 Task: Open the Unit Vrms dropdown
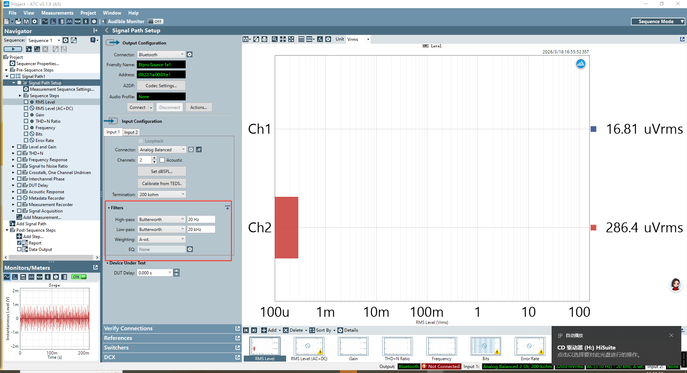(x=358, y=39)
